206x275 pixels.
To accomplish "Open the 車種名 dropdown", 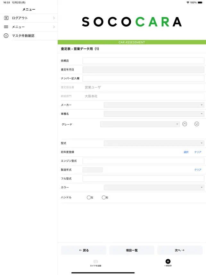I will pyautogui.click(x=154, y=114).
